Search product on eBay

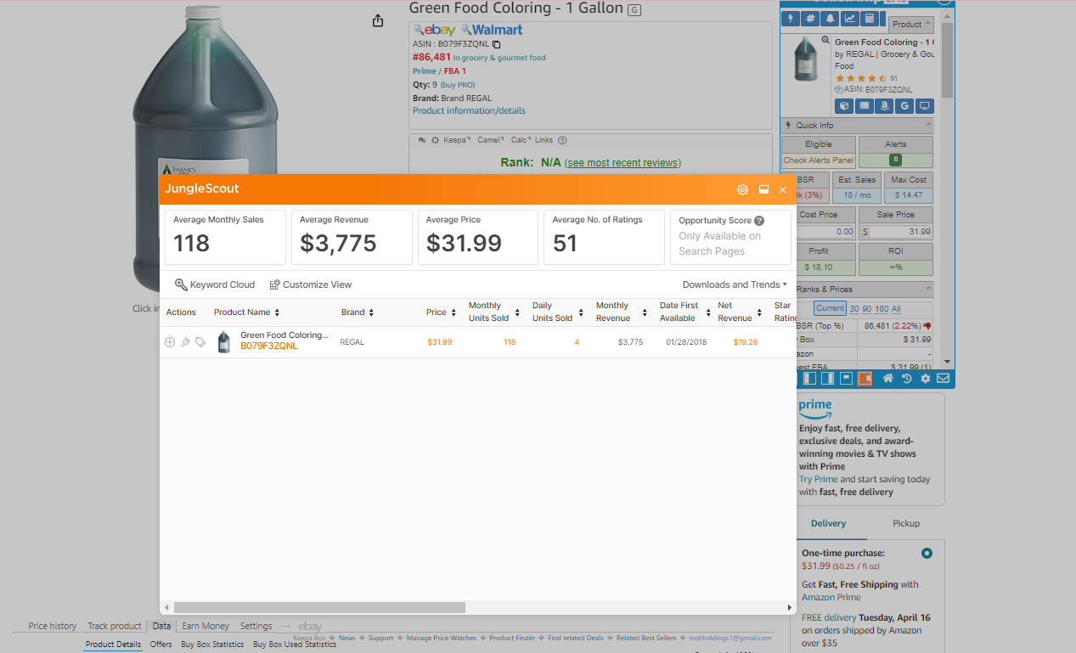pyautogui.click(x=435, y=30)
